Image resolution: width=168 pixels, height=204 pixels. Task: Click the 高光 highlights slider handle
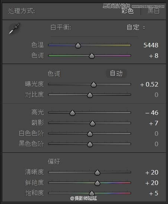pyautogui.click(x=72, y=113)
